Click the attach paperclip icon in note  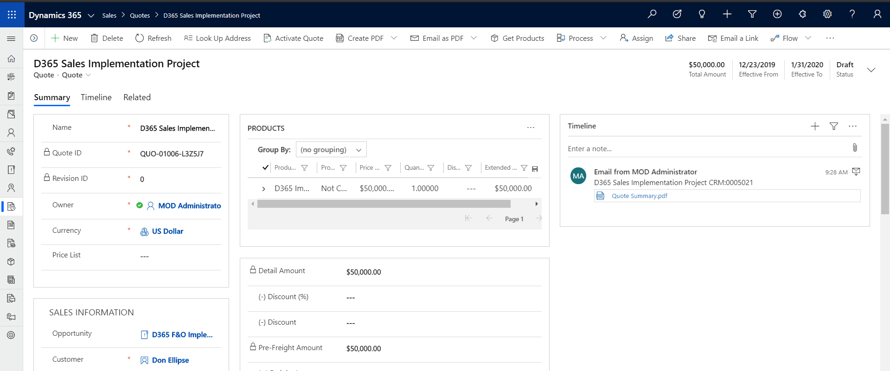tap(855, 147)
